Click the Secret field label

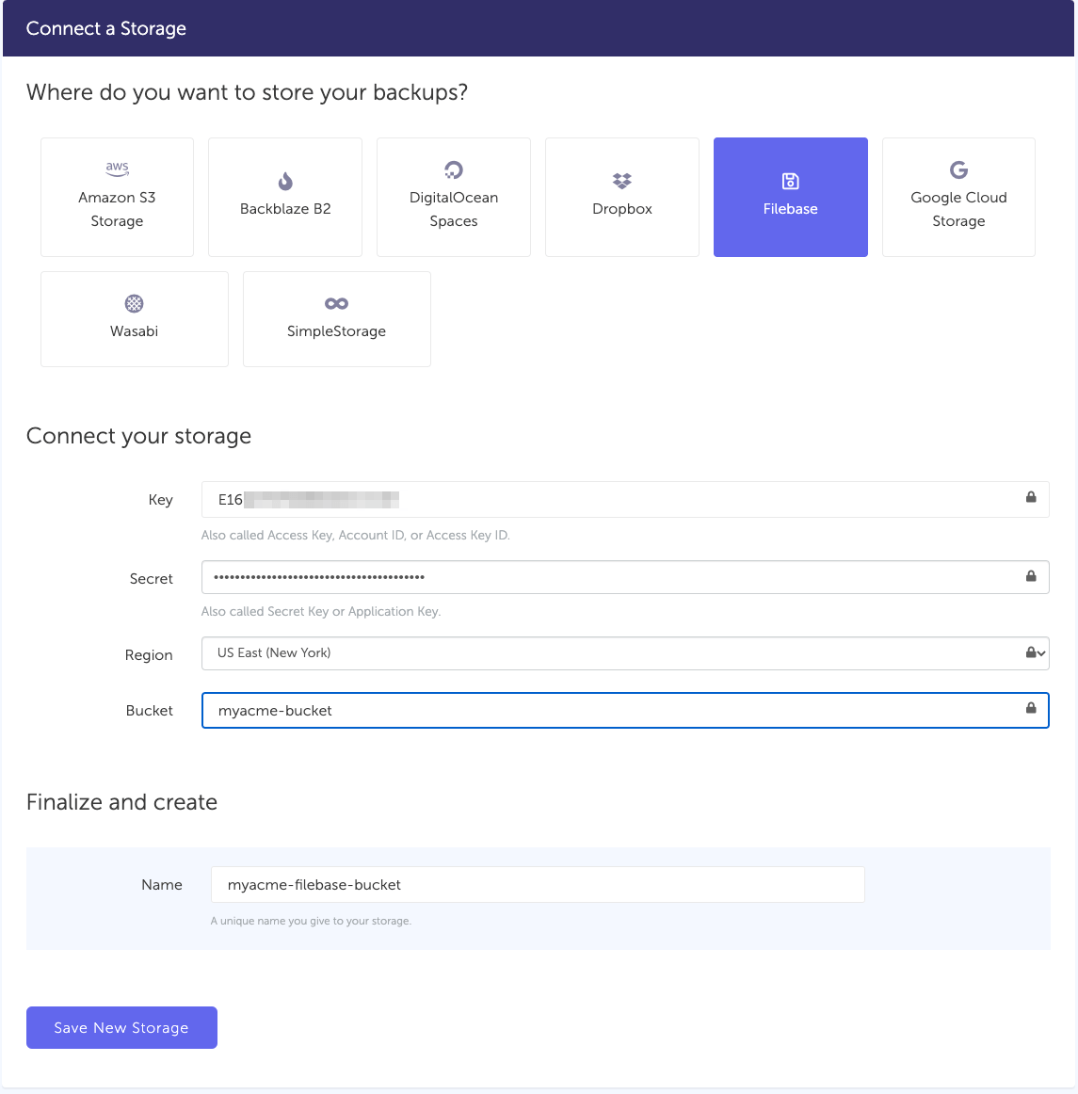[x=152, y=578]
